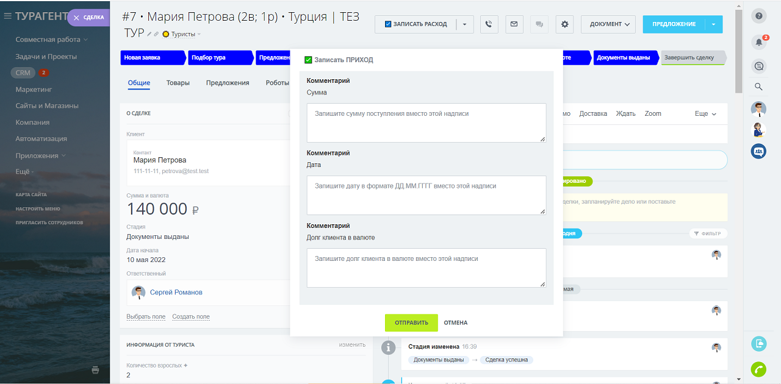Open the group chat icon in right bar
This screenshot has height=384, width=781.
(758, 151)
